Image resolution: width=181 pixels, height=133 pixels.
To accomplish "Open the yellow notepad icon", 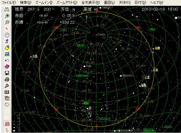I will coord(7,48).
